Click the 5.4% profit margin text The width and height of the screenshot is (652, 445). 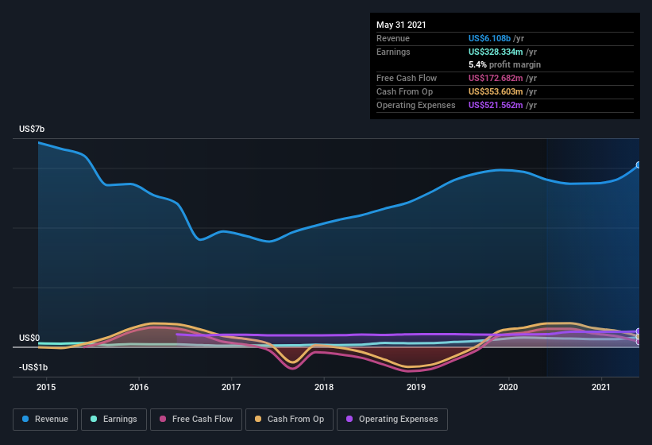click(505, 64)
